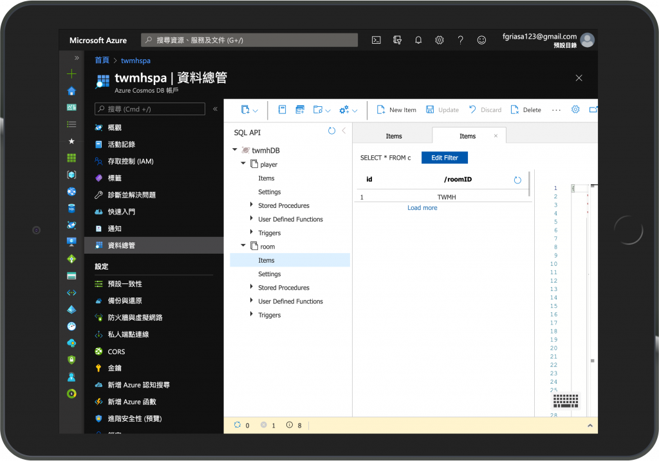The image size is (659, 461).
Task: Click the global search resources box
Action: tap(249, 40)
